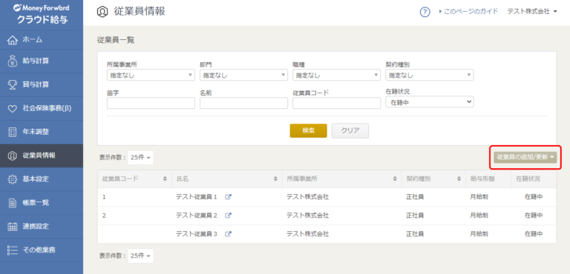Open external link icon for テスト従業員 1
The width and height of the screenshot is (570, 274).
tap(229, 197)
